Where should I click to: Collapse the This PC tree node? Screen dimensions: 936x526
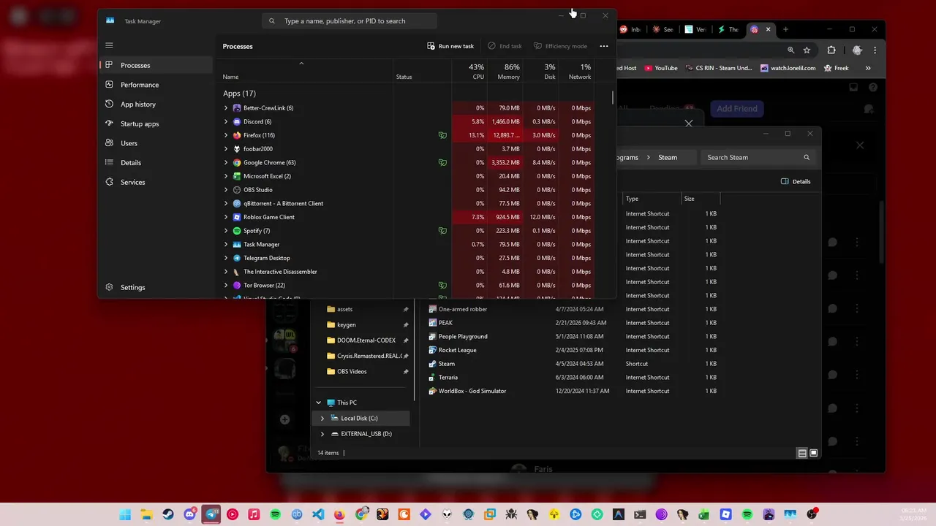point(319,403)
